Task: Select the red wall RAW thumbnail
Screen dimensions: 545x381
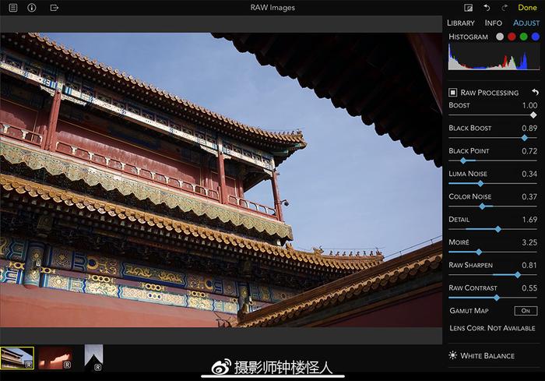Action: [55, 358]
